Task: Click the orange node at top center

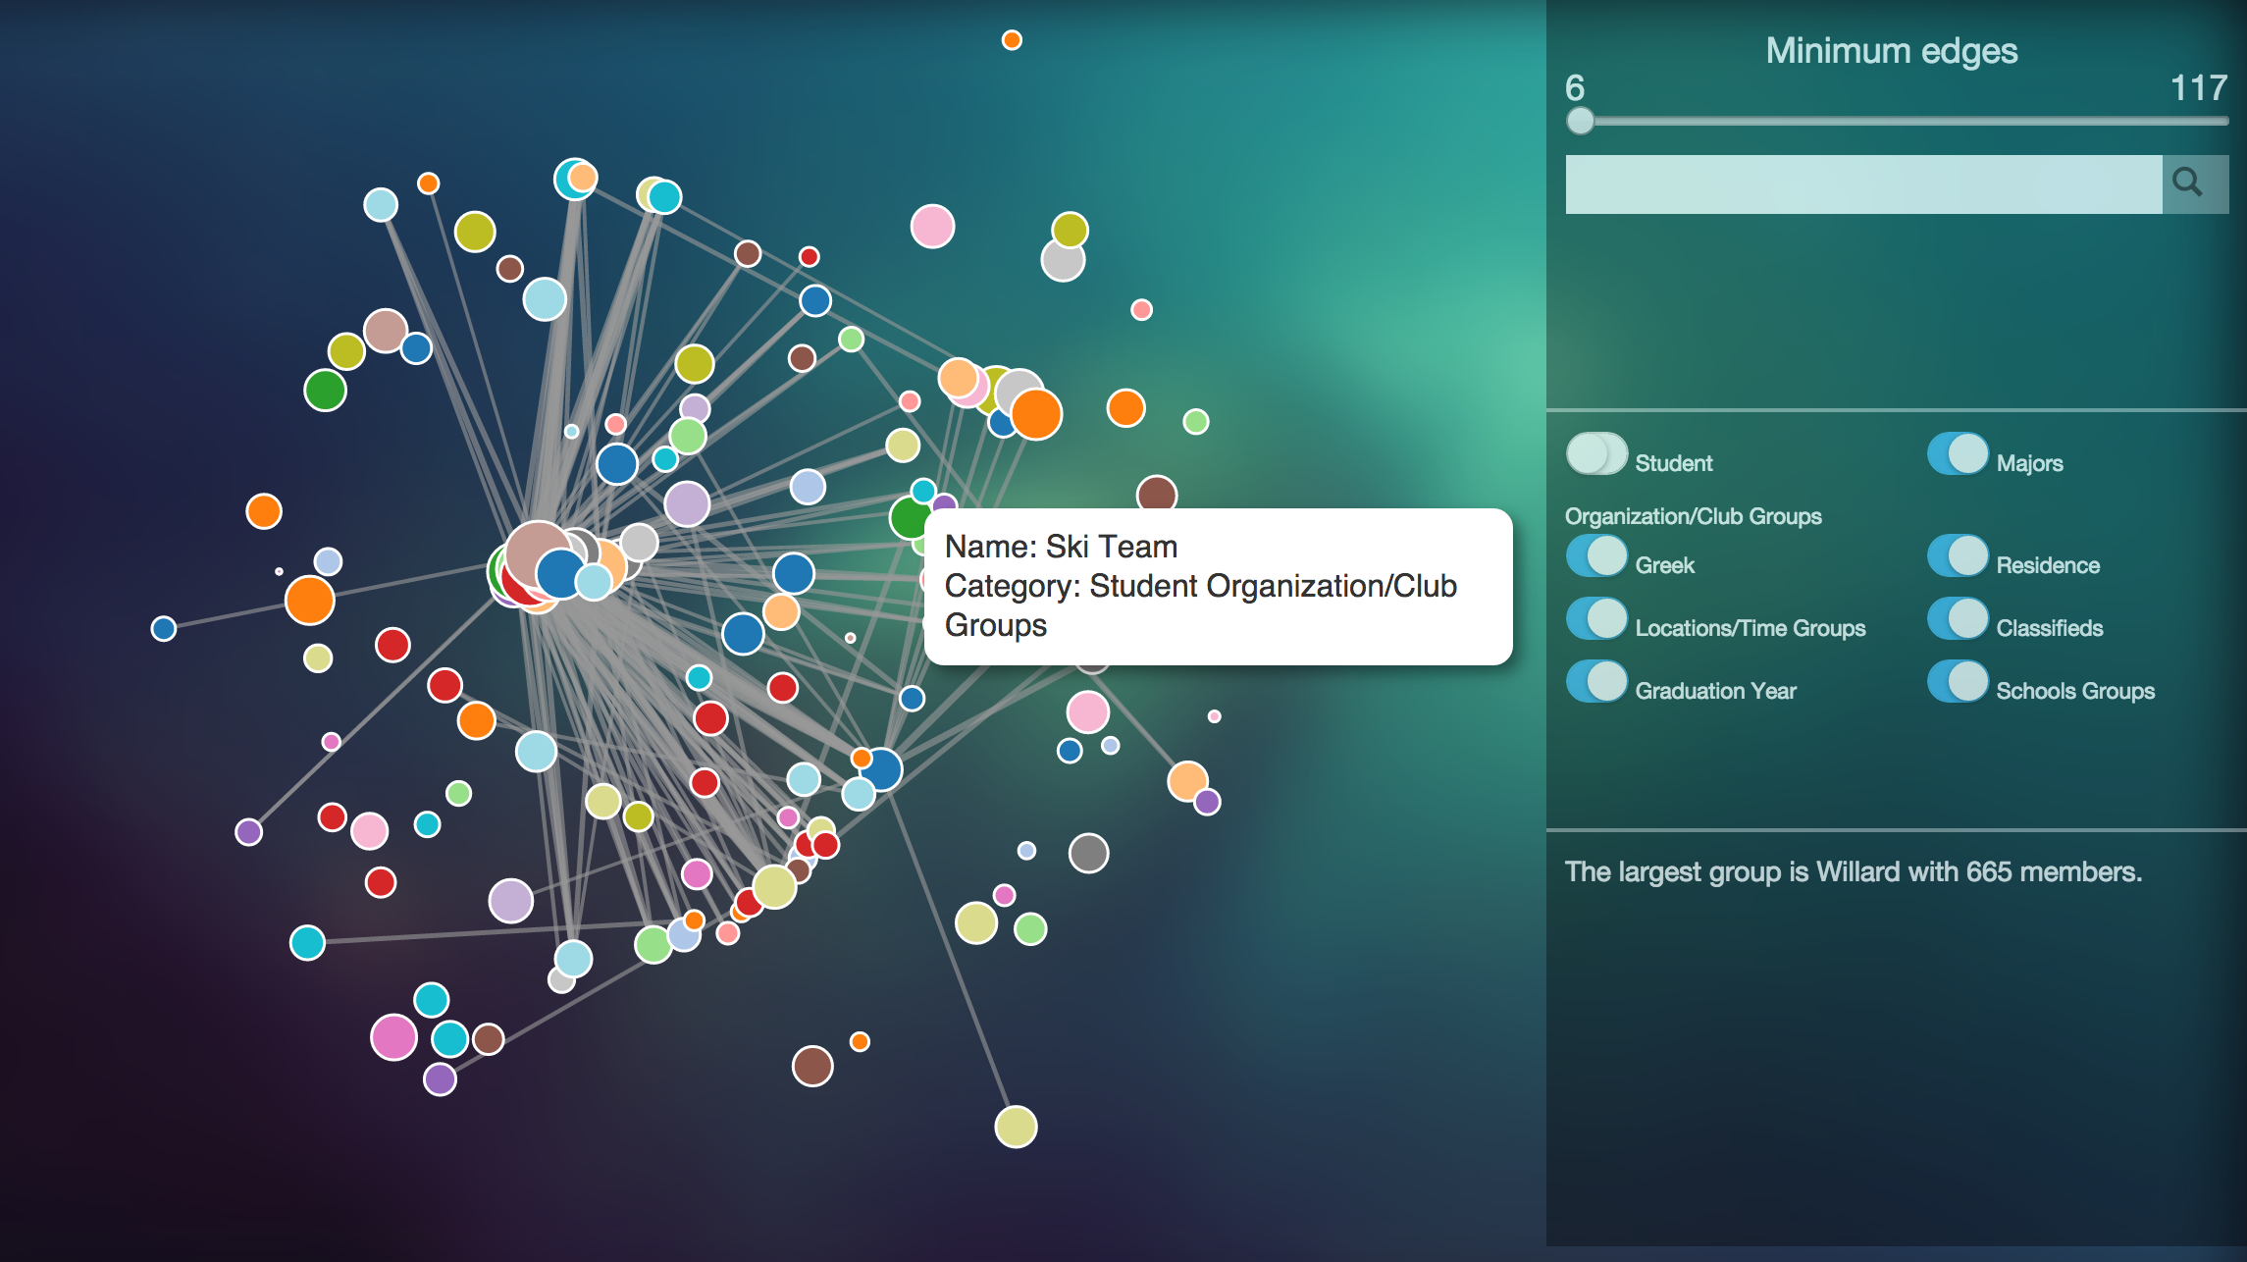Action: [1012, 40]
